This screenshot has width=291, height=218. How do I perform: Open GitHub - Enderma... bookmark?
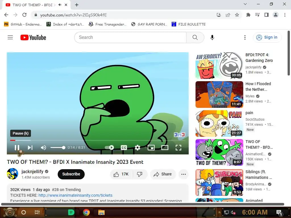point(23,24)
